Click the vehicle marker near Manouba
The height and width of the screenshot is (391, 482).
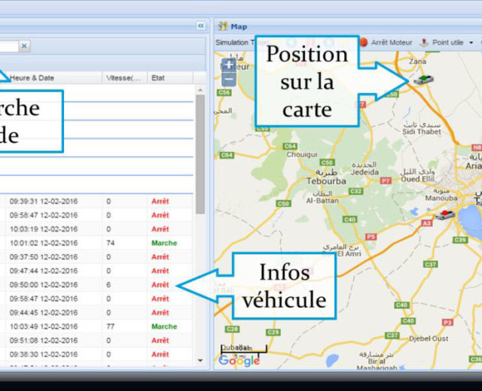[445, 216]
